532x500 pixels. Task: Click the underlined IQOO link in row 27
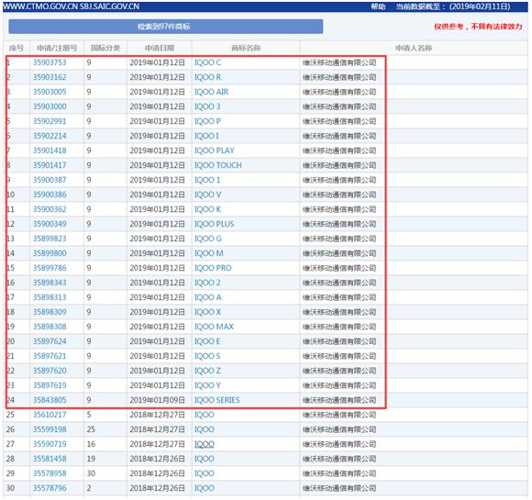point(205,444)
